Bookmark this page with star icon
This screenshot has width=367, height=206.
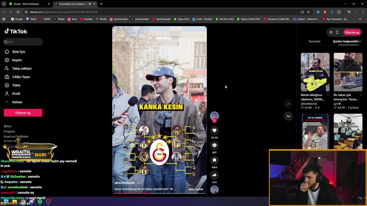click(309, 12)
